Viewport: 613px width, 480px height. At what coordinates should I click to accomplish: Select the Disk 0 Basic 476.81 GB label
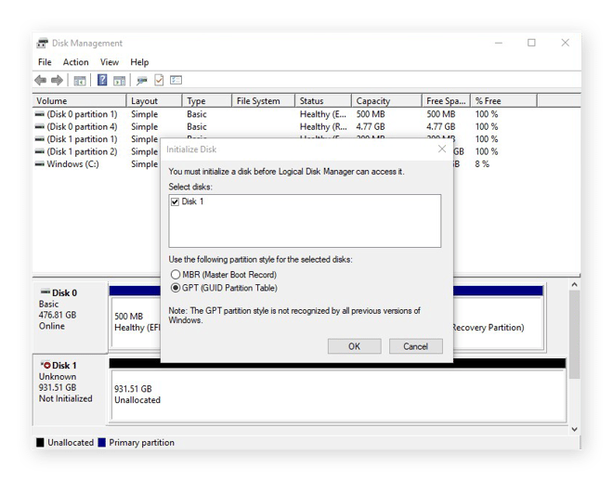[x=70, y=317]
